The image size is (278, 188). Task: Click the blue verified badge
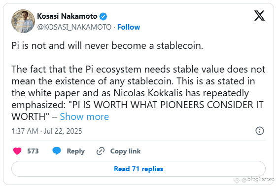point(103,16)
